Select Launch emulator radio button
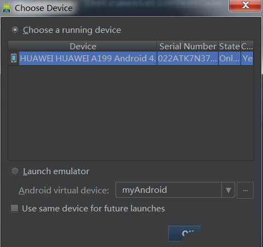The width and height of the screenshot is (263, 247). pos(15,171)
